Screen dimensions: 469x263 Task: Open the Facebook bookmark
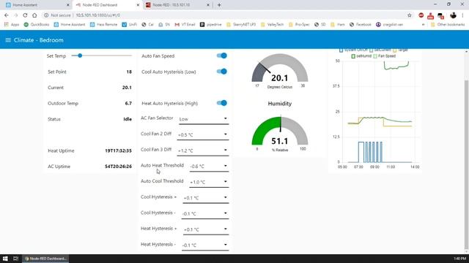[361, 24]
